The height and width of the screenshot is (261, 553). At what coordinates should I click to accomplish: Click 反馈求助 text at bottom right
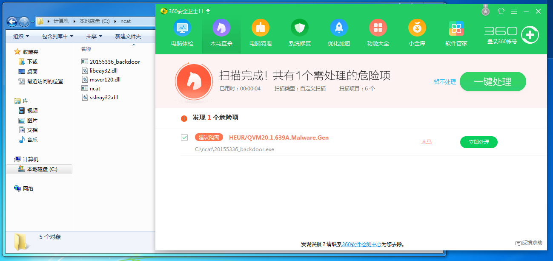click(532, 243)
